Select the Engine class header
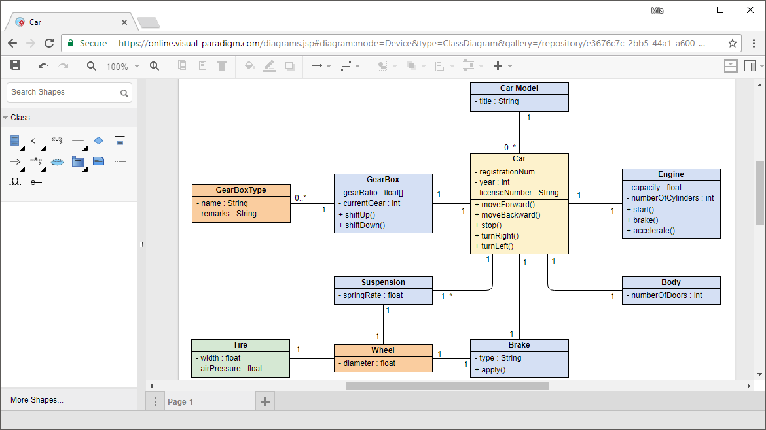The height and width of the screenshot is (430, 766). [670, 174]
